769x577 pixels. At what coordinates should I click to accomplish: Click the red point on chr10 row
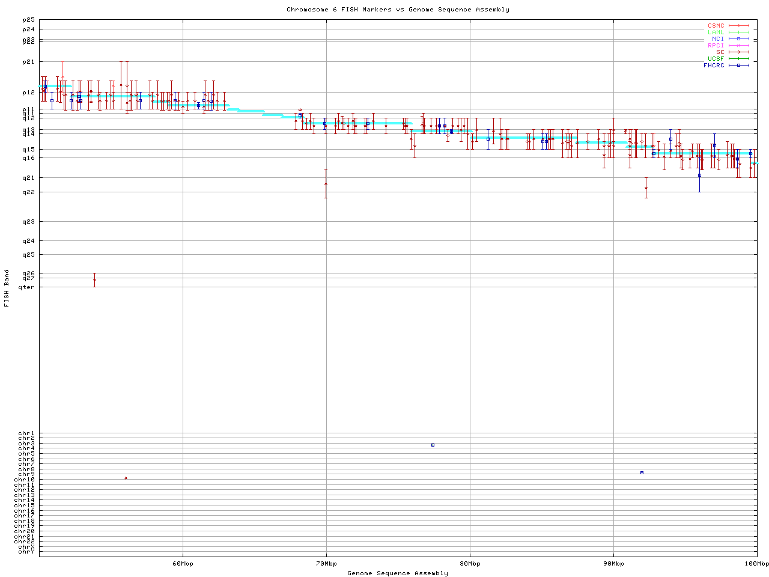coord(126,478)
